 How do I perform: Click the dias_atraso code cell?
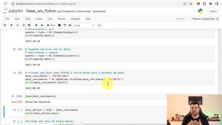(96, 111)
